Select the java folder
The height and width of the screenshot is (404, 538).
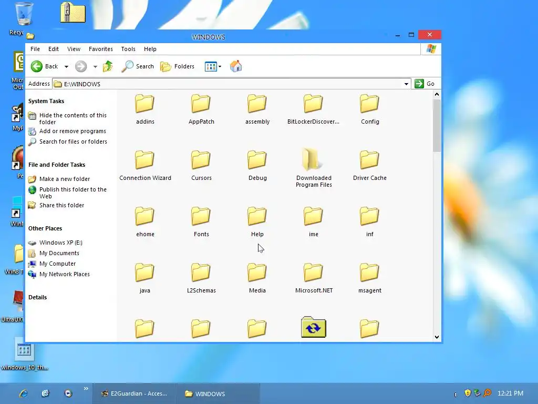(x=145, y=278)
